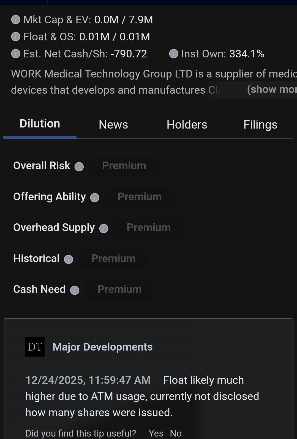Click Premium badge for Offering Ability

140,197
